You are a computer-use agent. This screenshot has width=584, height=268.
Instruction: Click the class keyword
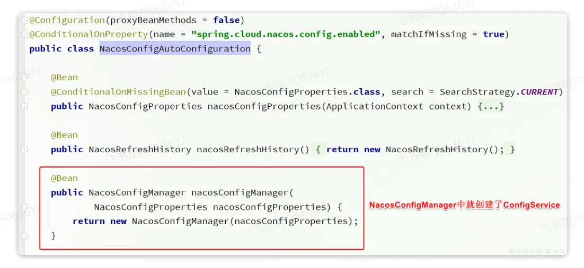pyautogui.click(x=81, y=49)
